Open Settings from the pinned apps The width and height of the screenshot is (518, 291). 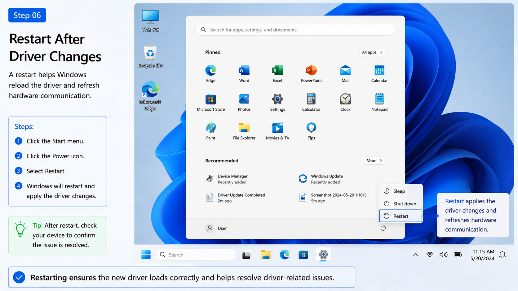click(x=277, y=102)
